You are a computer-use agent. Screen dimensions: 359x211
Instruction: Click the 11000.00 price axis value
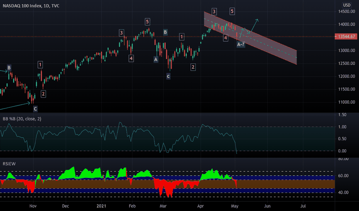click(347, 102)
